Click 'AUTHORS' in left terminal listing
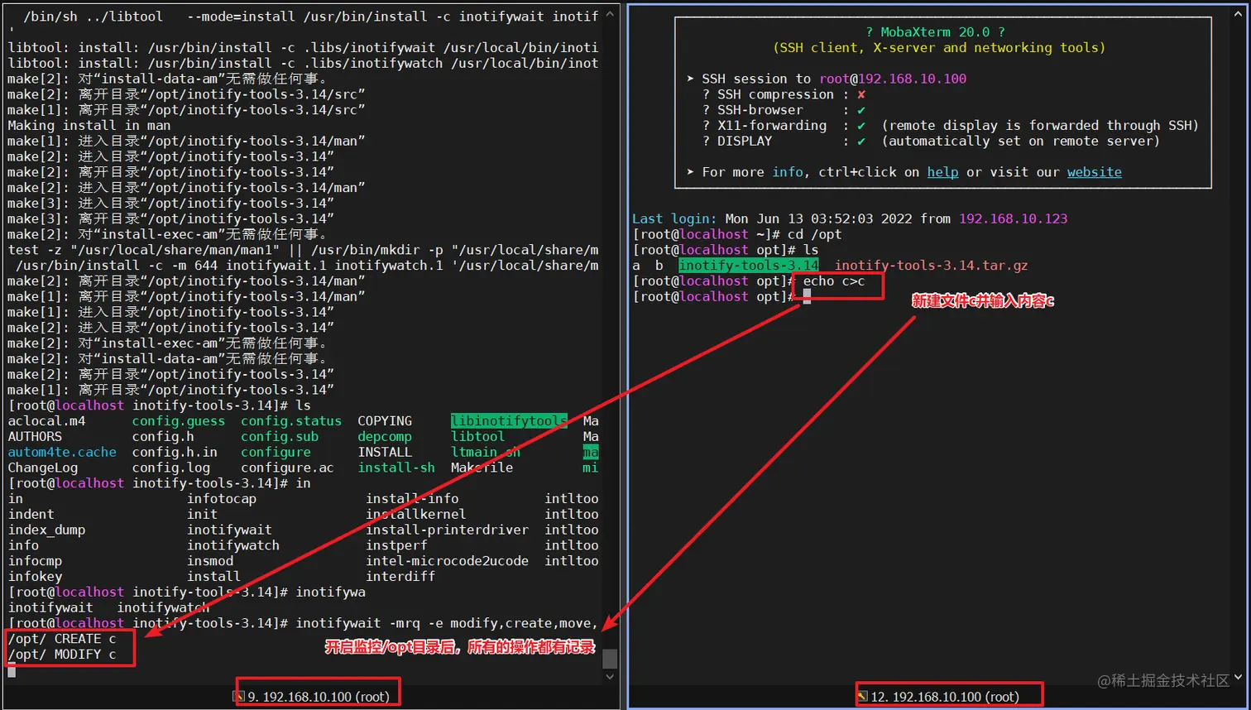This screenshot has height=710, width=1251. coord(35,437)
